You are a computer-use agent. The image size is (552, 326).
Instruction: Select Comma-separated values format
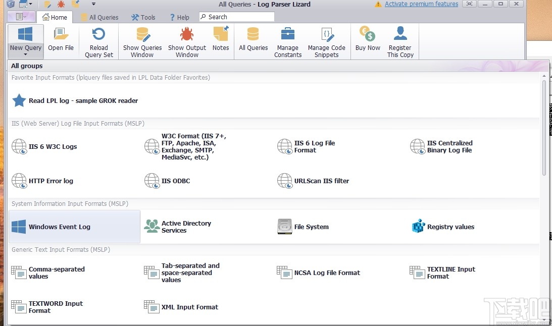[x=75, y=273]
